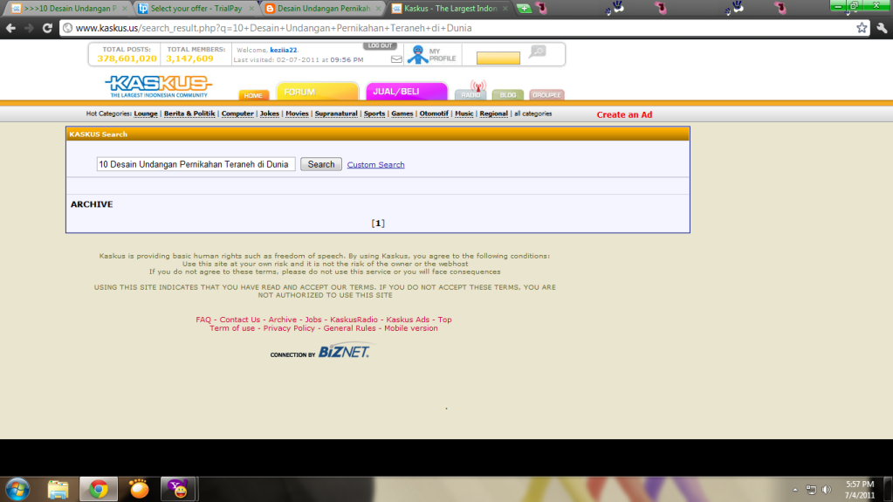Click the Chrome taskbar icon
The image size is (893, 502).
click(99, 490)
